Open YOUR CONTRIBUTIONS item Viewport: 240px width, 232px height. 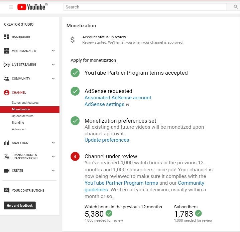[x=28, y=190]
